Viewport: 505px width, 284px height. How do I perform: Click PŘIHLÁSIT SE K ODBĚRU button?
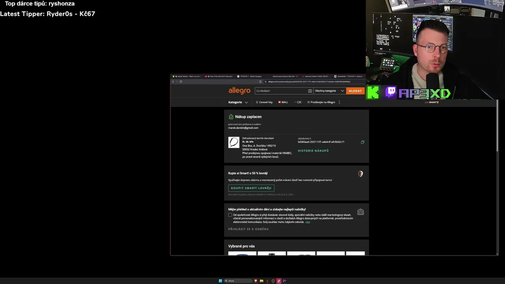[248, 229]
